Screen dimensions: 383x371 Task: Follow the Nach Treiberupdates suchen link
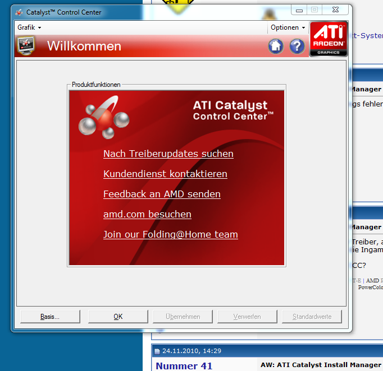(x=168, y=154)
